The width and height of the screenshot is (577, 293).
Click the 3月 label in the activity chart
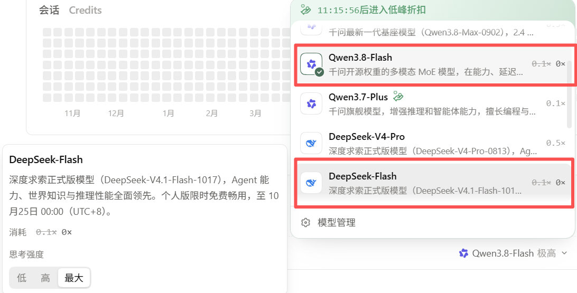click(255, 113)
